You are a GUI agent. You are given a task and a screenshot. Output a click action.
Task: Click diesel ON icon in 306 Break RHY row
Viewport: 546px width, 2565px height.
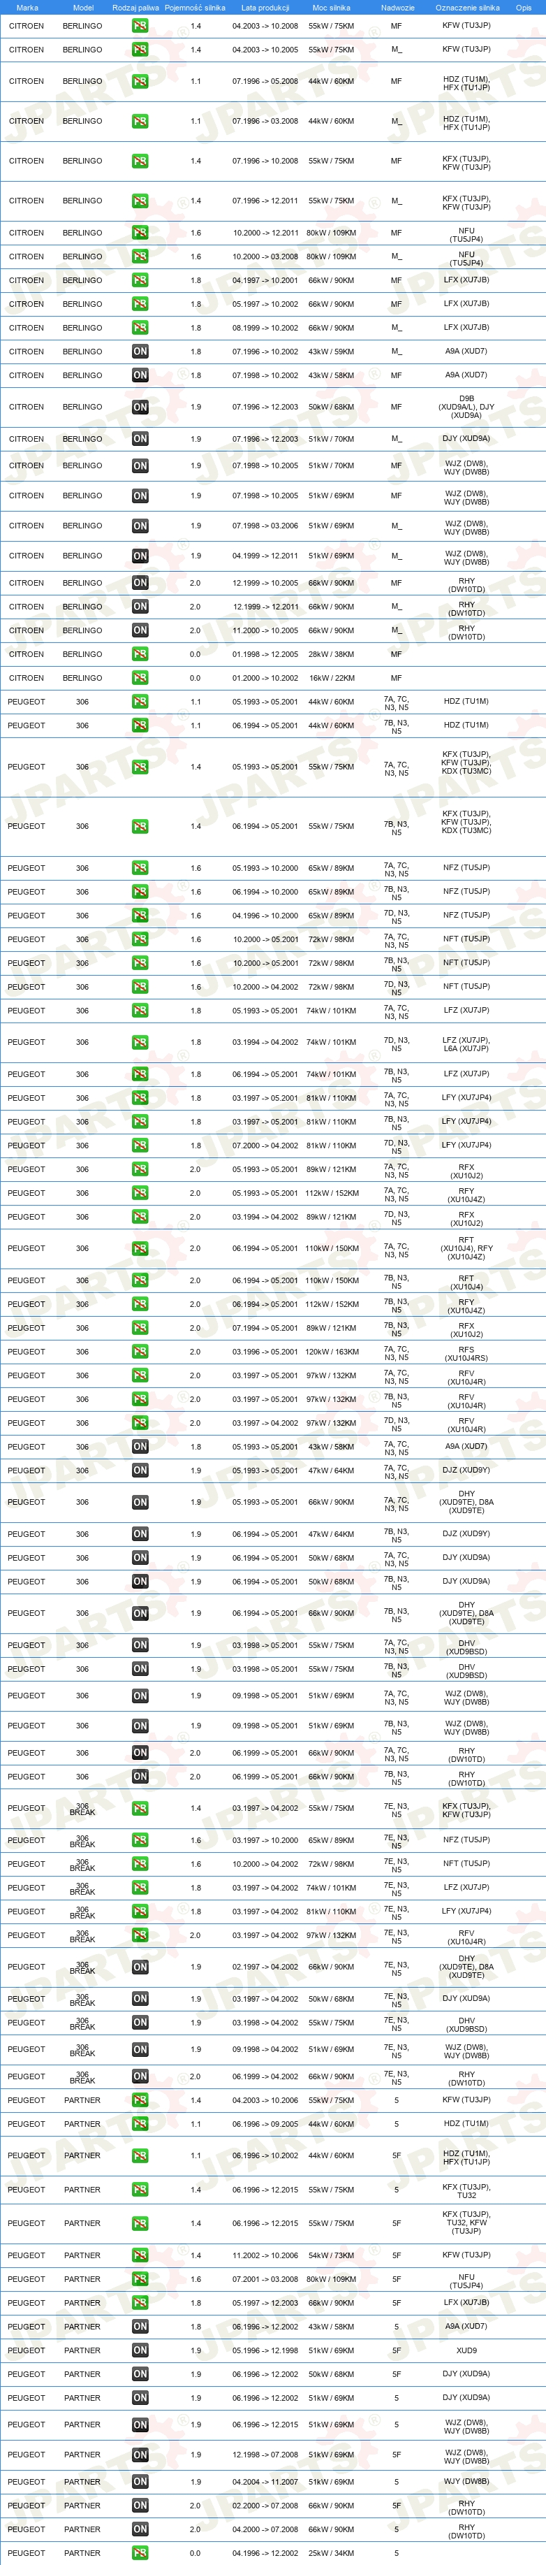140,2076
